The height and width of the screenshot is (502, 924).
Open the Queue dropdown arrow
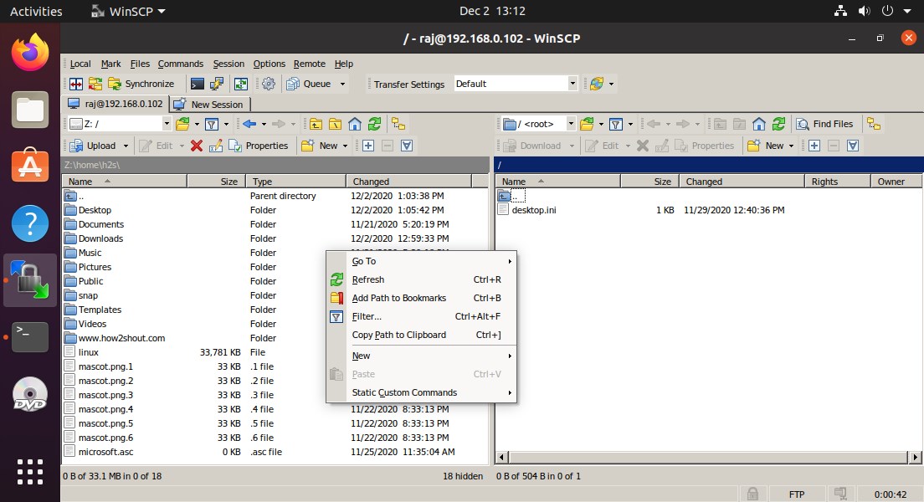(342, 84)
